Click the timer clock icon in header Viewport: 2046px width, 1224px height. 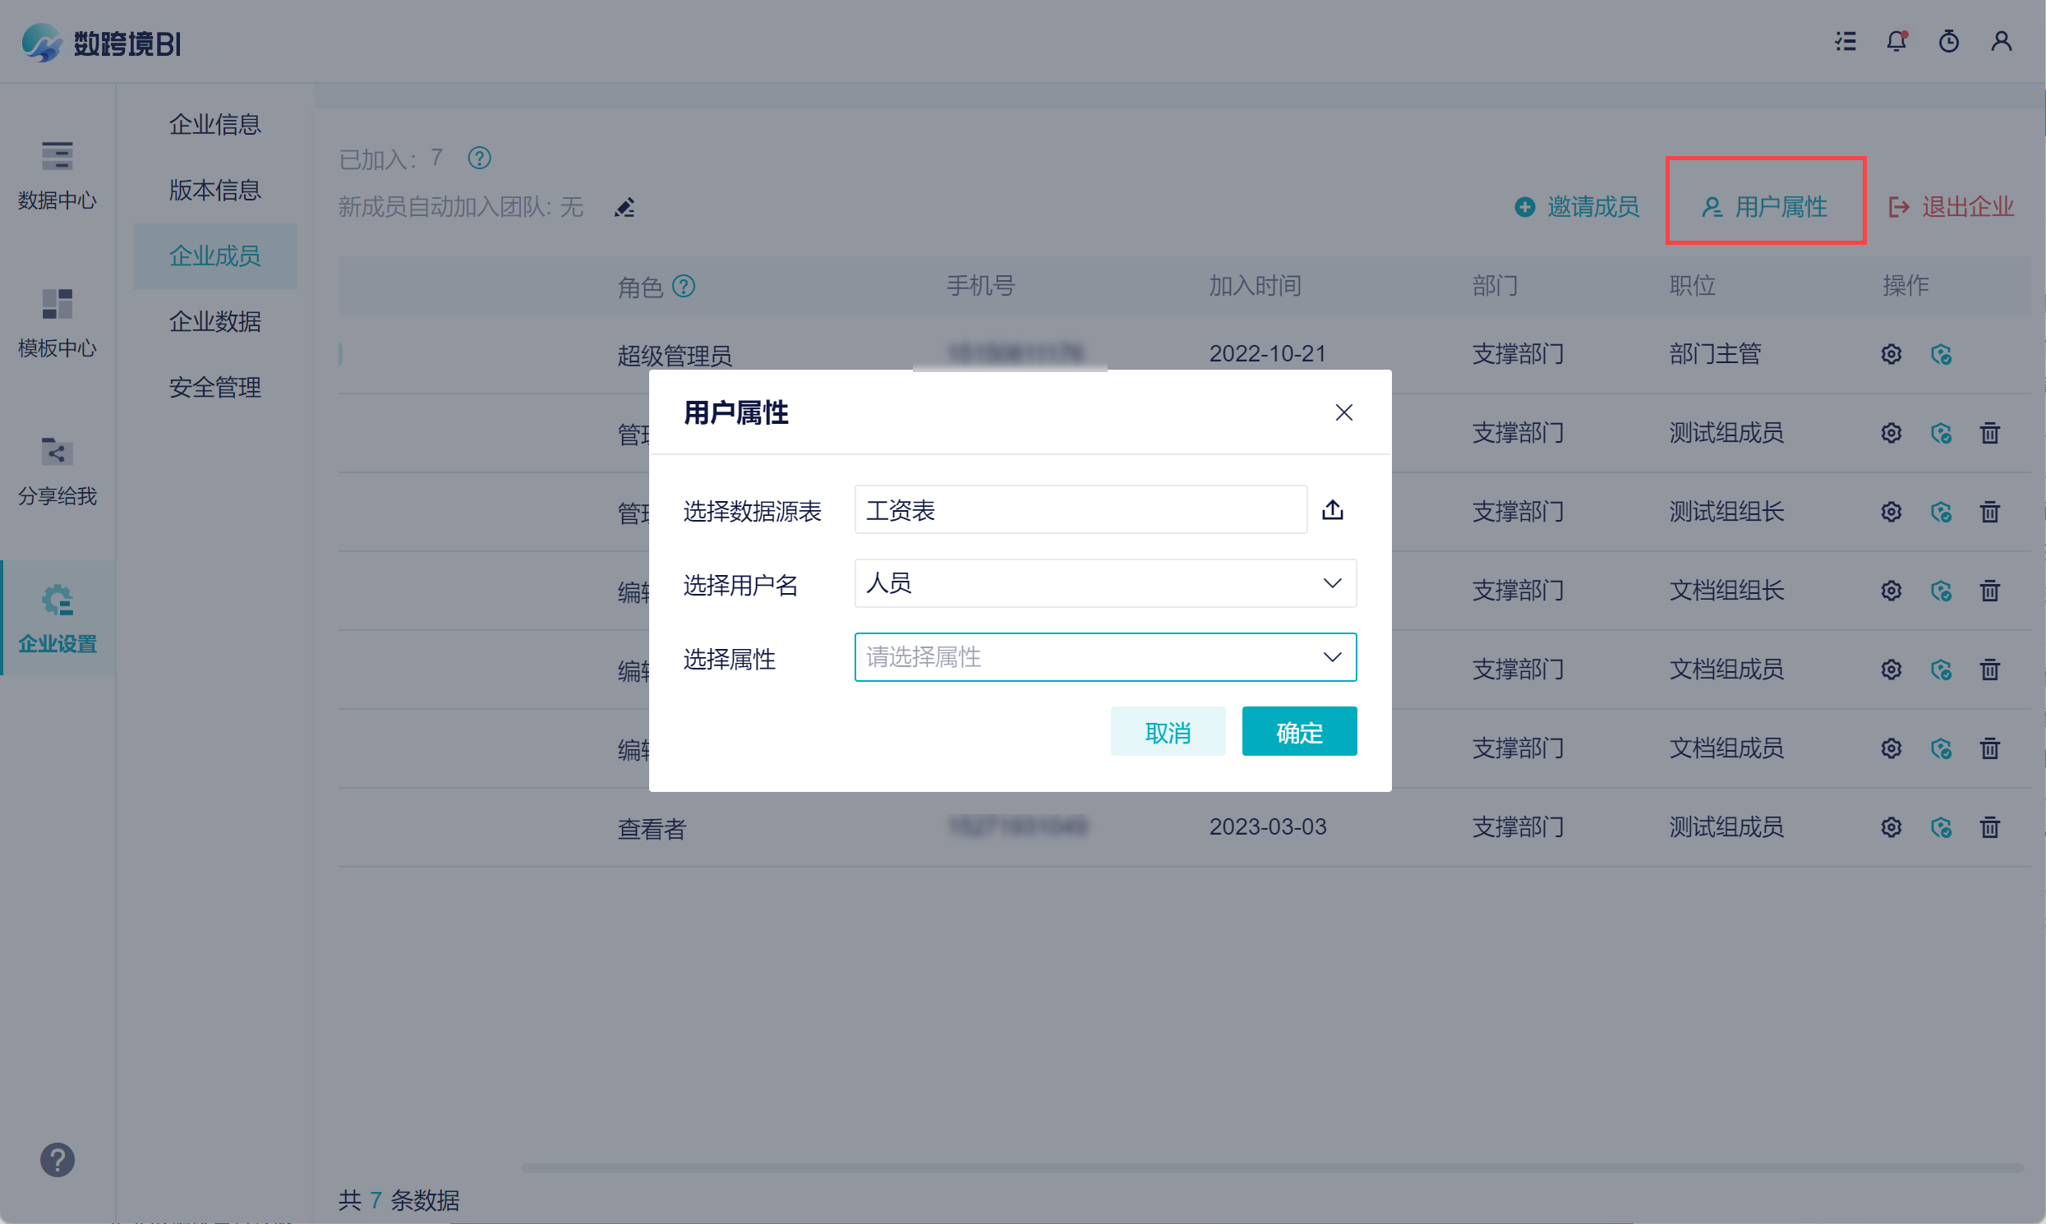(1948, 41)
